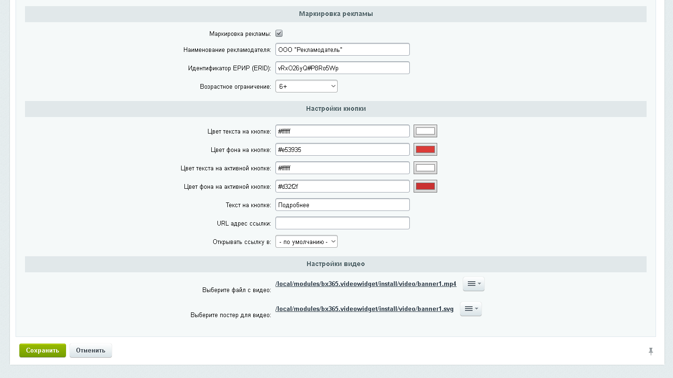Open the Цвет фона на кнопке color swatch
The height and width of the screenshot is (378, 673).
pos(425,150)
